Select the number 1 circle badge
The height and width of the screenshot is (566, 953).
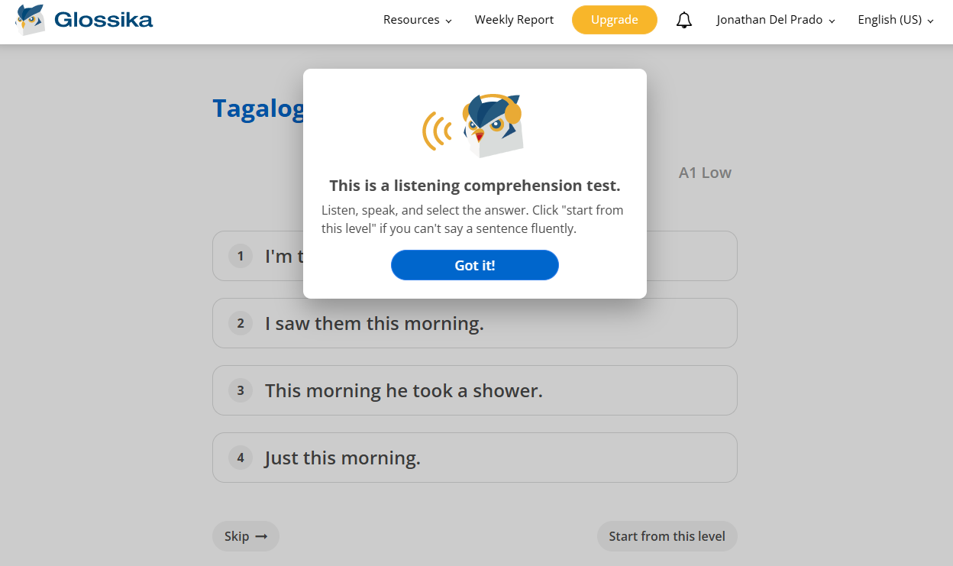[x=241, y=256]
